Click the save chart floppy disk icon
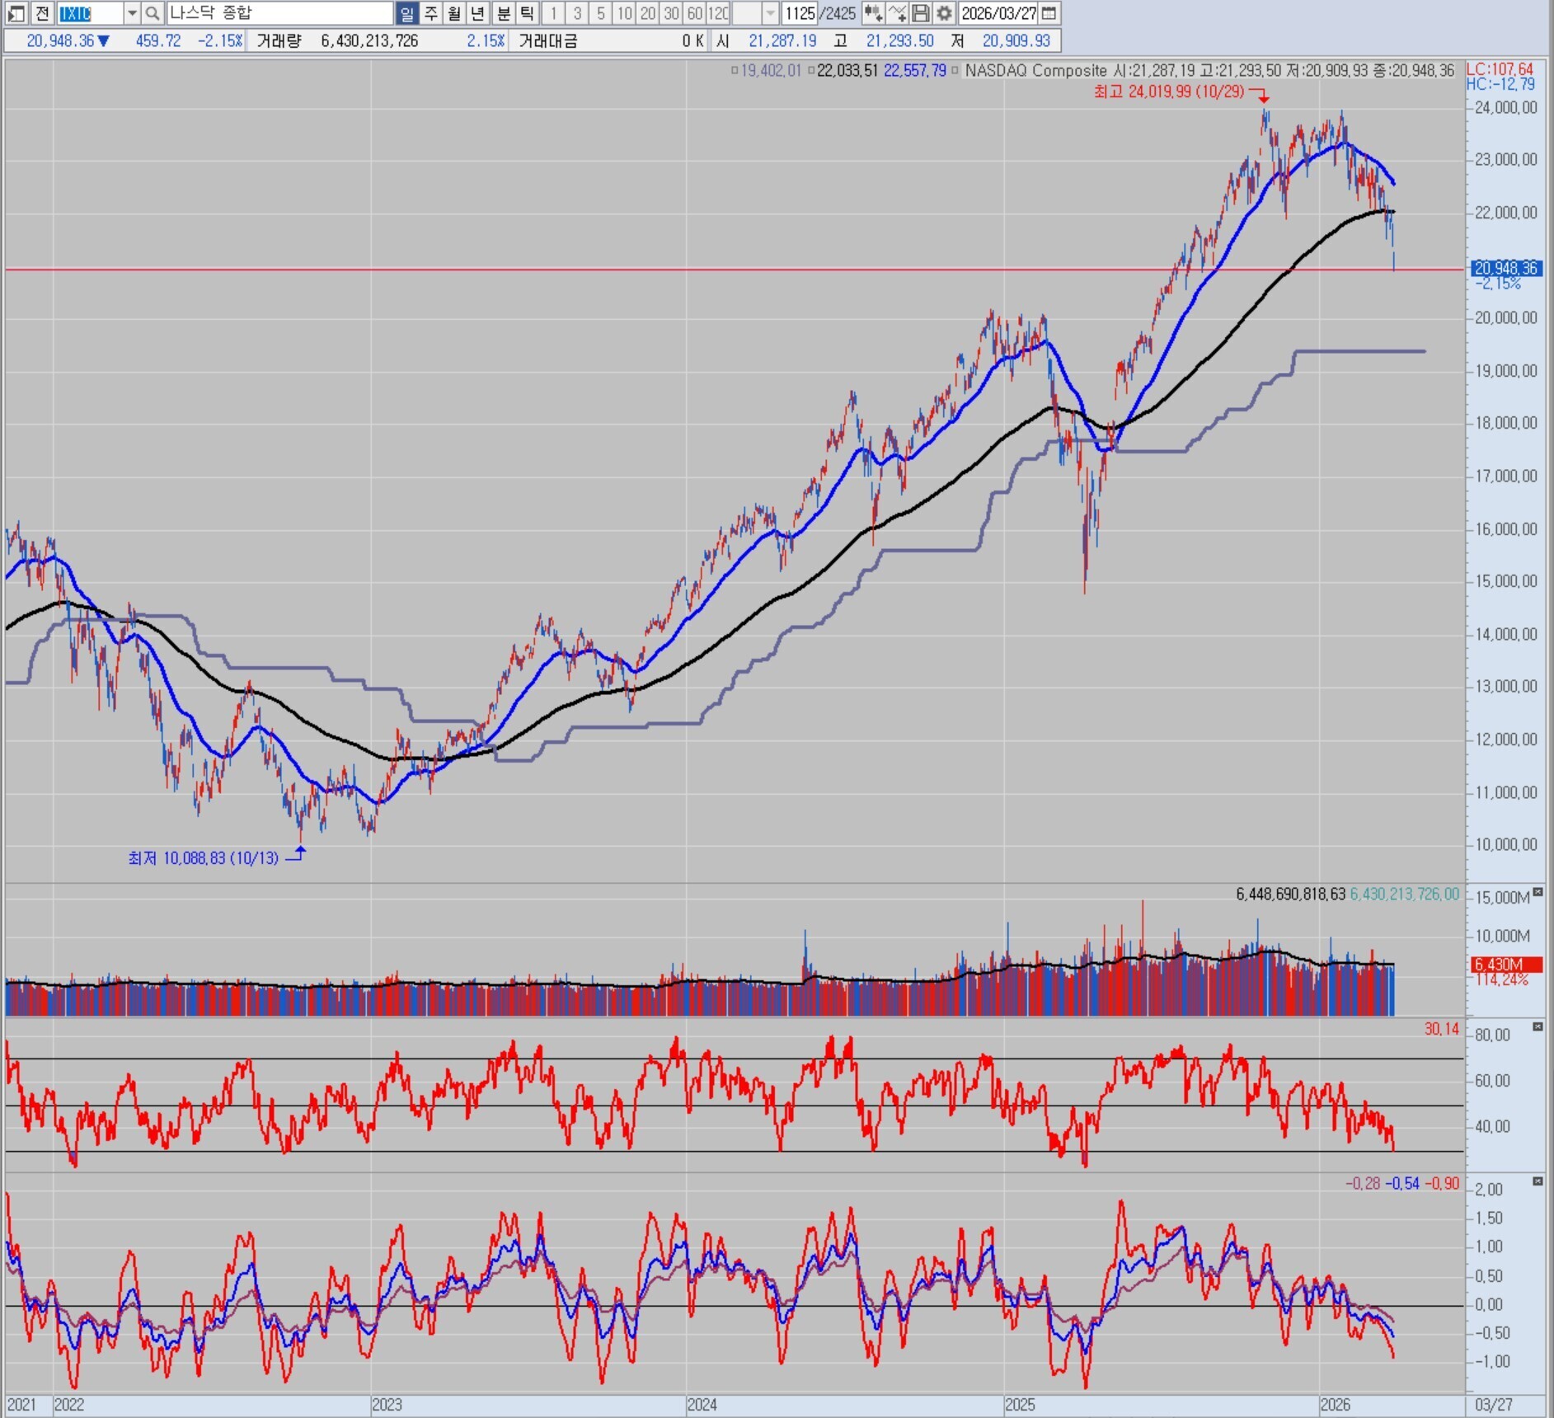This screenshot has height=1418, width=1554. [921, 13]
